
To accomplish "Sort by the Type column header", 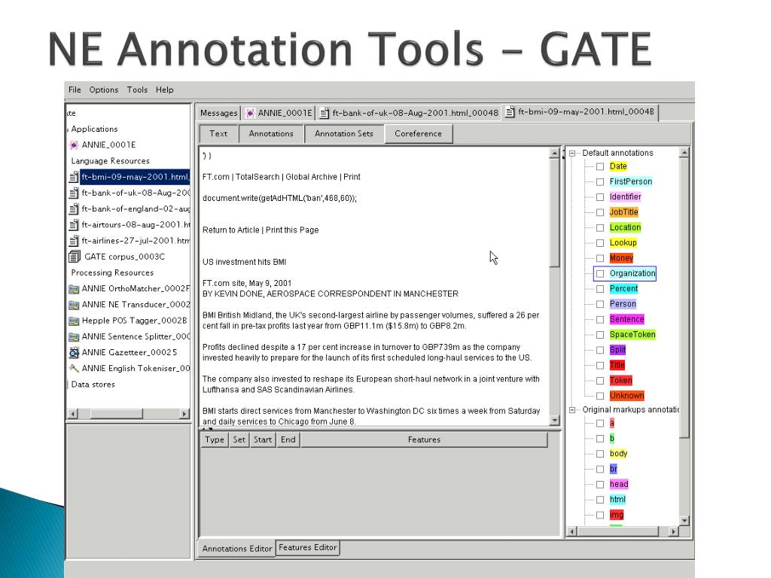I will point(215,440).
